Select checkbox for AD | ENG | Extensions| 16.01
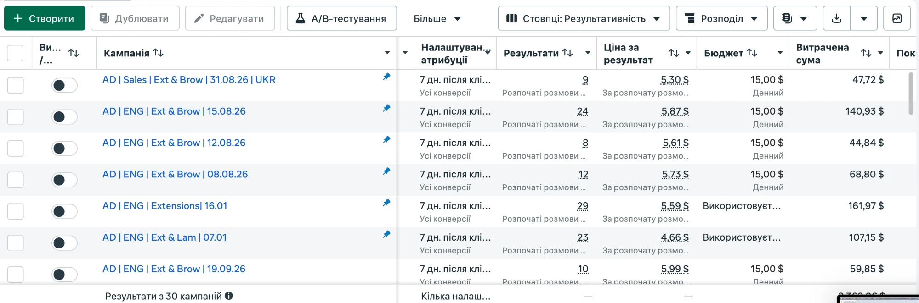919x303 pixels. [15, 211]
